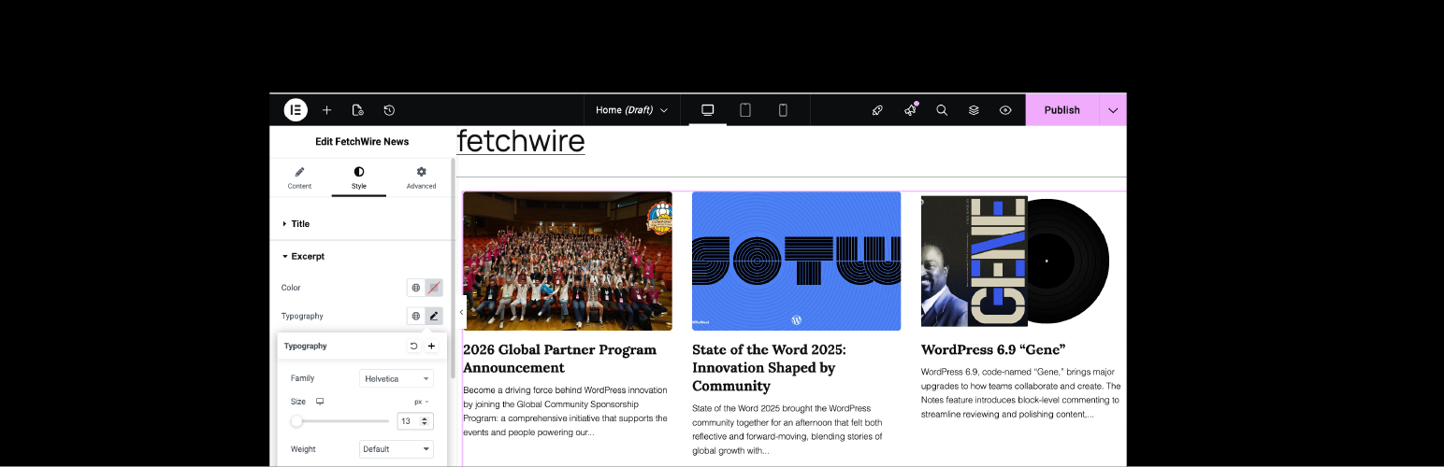Click the excerpt Color swatch picker
Image resolution: width=1444 pixels, height=467 pixels.
tap(433, 288)
